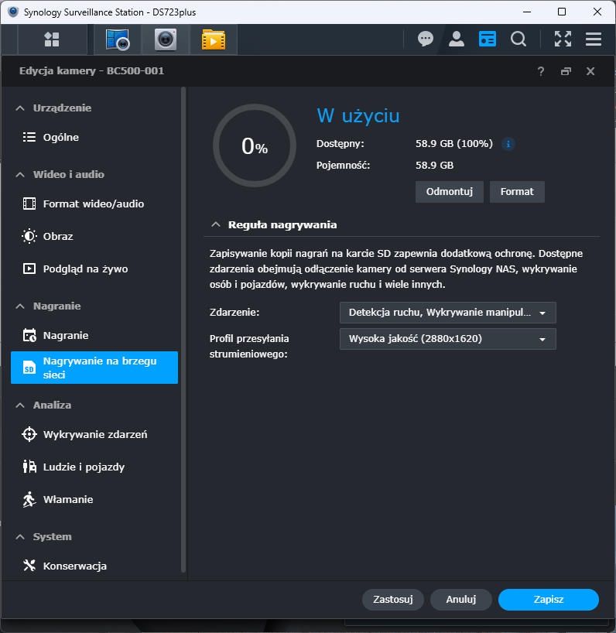This screenshot has height=633, width=616.
Task: Open the Profil przesyłania strumieniowego dropdown
Action: (447, 339)
